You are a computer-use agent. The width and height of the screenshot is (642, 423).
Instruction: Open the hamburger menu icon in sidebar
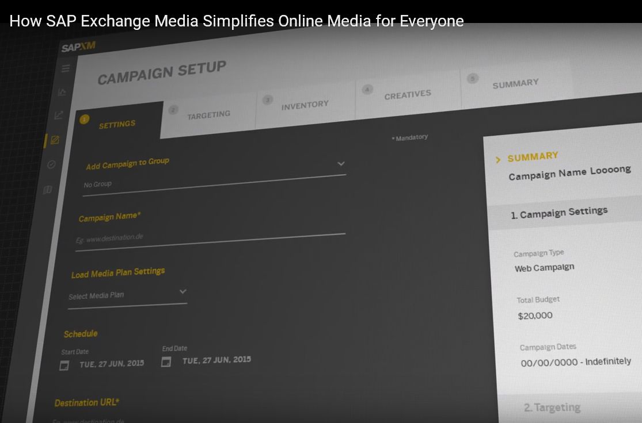click(x=66, y=68)
